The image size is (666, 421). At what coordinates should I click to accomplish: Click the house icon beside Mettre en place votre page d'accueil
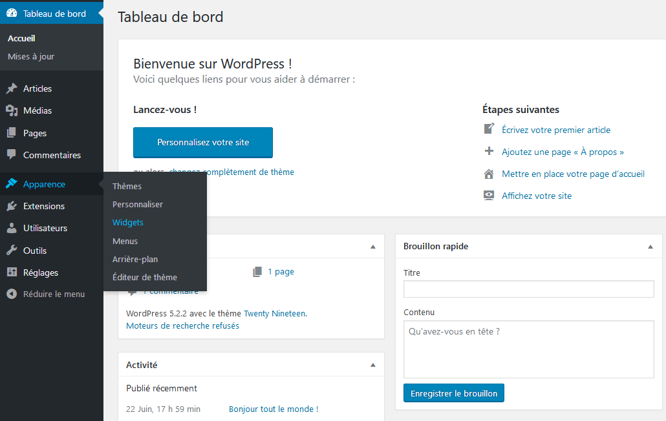[489, 174]
